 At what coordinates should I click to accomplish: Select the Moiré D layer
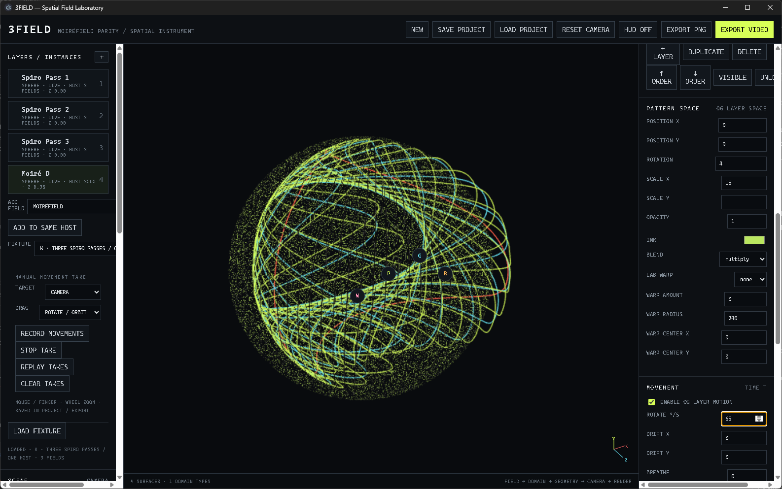point(58,179)
